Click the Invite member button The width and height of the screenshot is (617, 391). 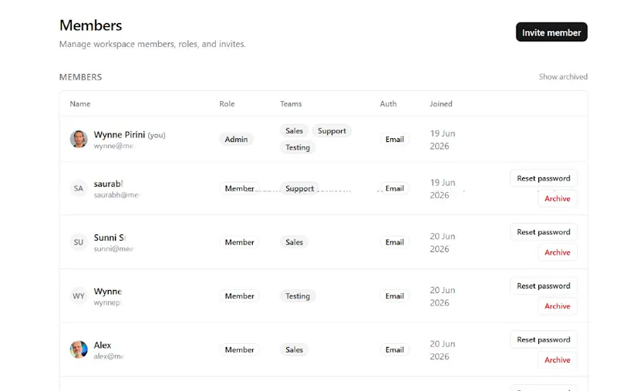click(x=551, y=32)
